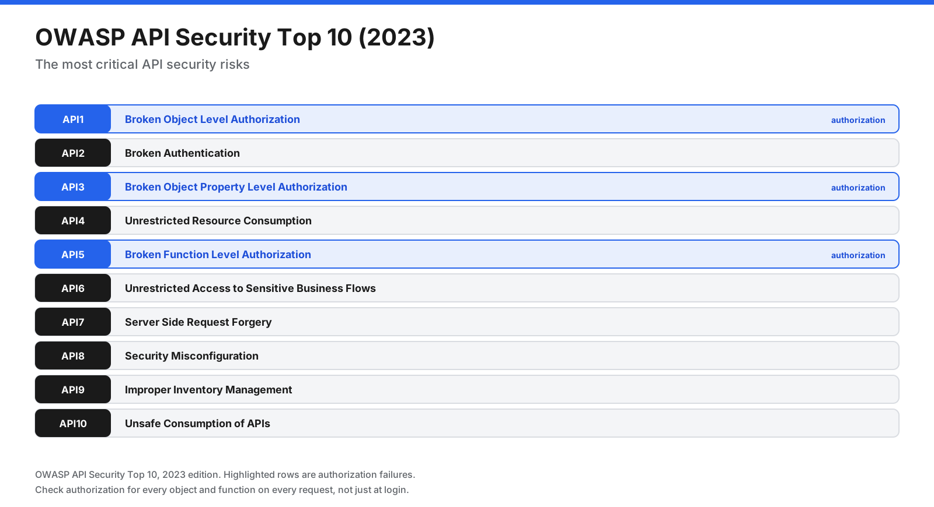Click the API9 badge
The image size is (934, 507).
(x=73, y=389)
